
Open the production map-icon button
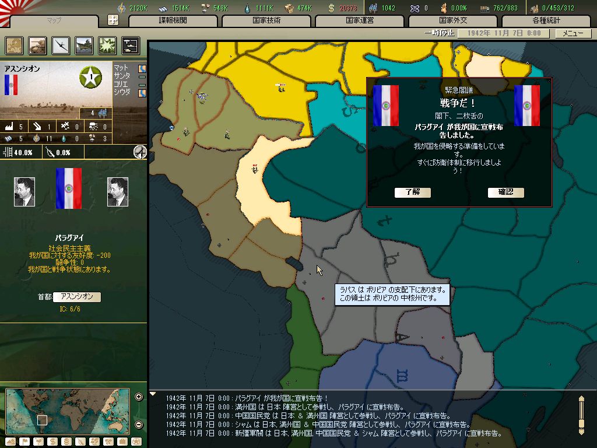[14, 45]
